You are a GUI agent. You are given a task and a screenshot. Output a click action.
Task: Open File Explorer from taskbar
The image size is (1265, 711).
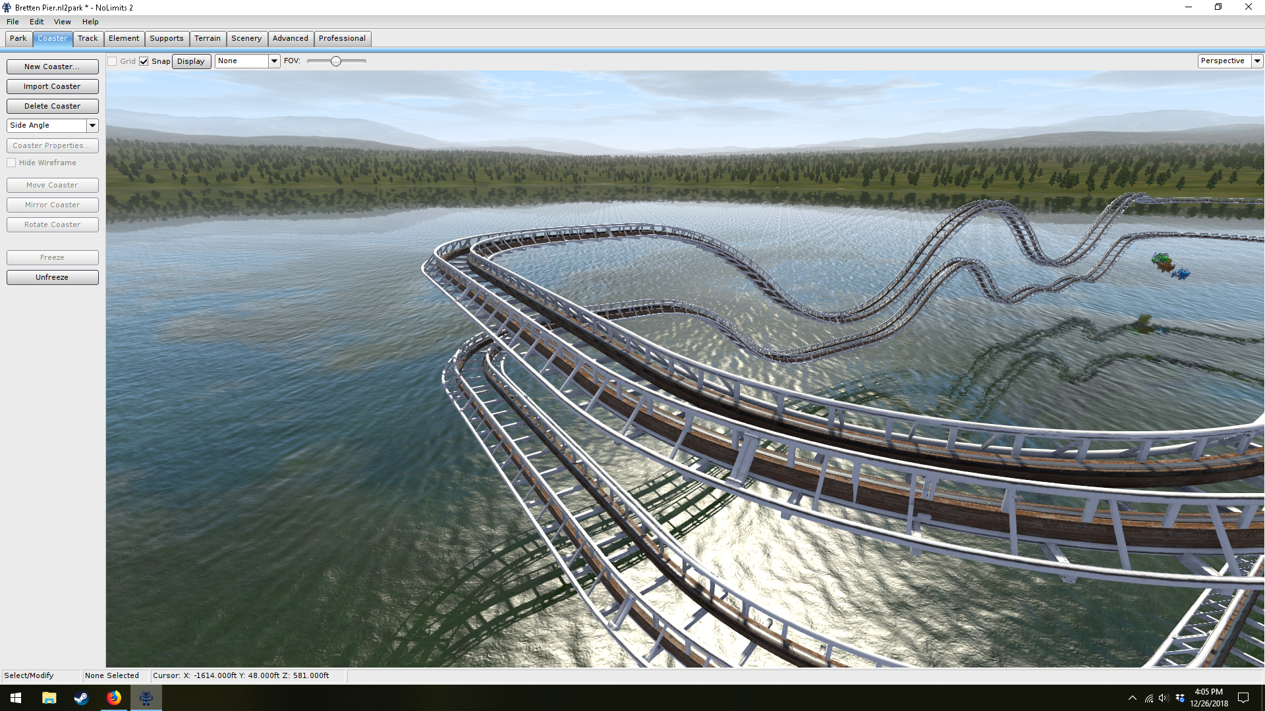[x=49, y=698]
